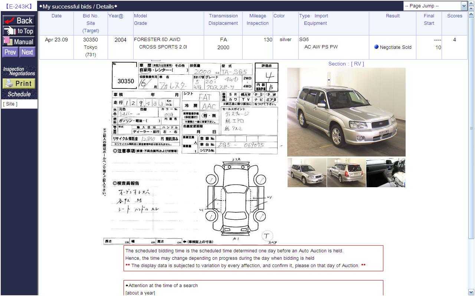Click the '[about a year]' text
Viewport: 475px width, 296px height.
[x=140, y=293]
